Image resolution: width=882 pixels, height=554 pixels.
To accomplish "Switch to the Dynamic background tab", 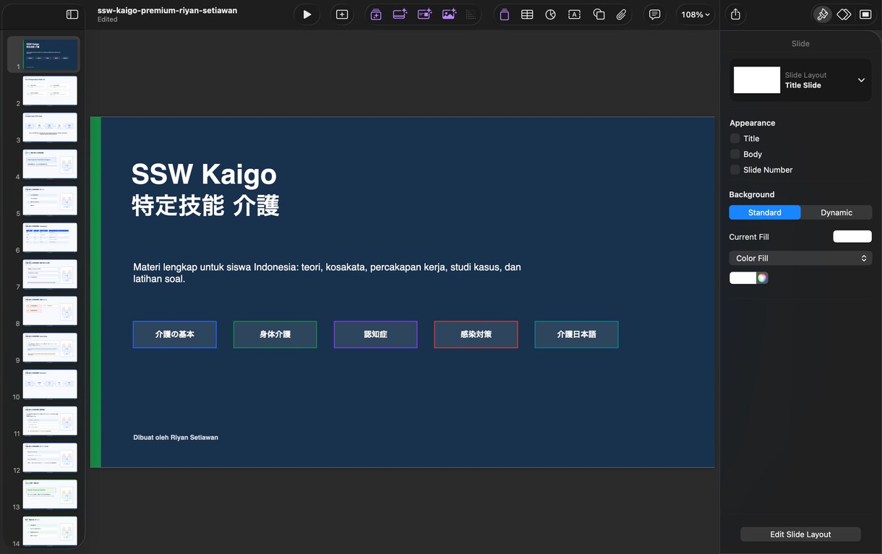I will 836,212.
